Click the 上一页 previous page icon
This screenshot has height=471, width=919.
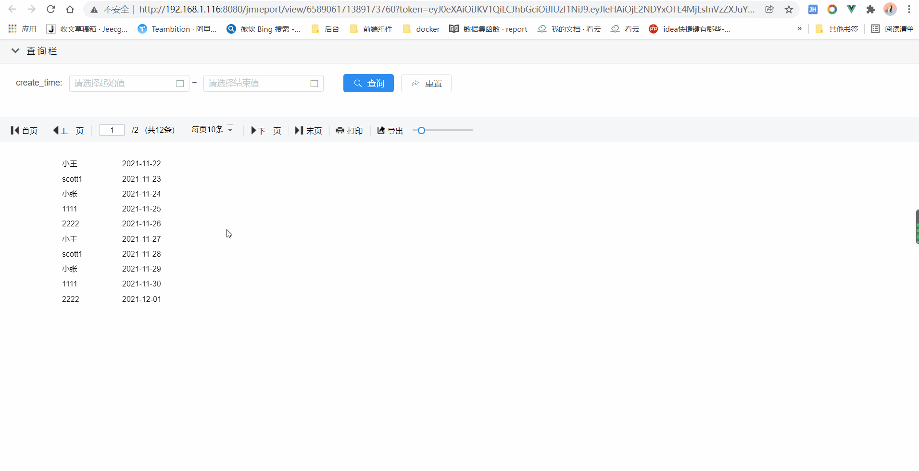tap(56, 130)
